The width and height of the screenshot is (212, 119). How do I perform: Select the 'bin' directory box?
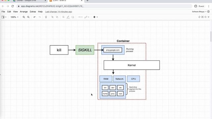click(x=105, y=88)
